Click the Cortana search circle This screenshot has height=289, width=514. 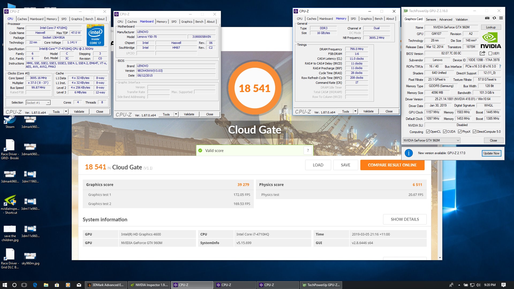point(14,285)
